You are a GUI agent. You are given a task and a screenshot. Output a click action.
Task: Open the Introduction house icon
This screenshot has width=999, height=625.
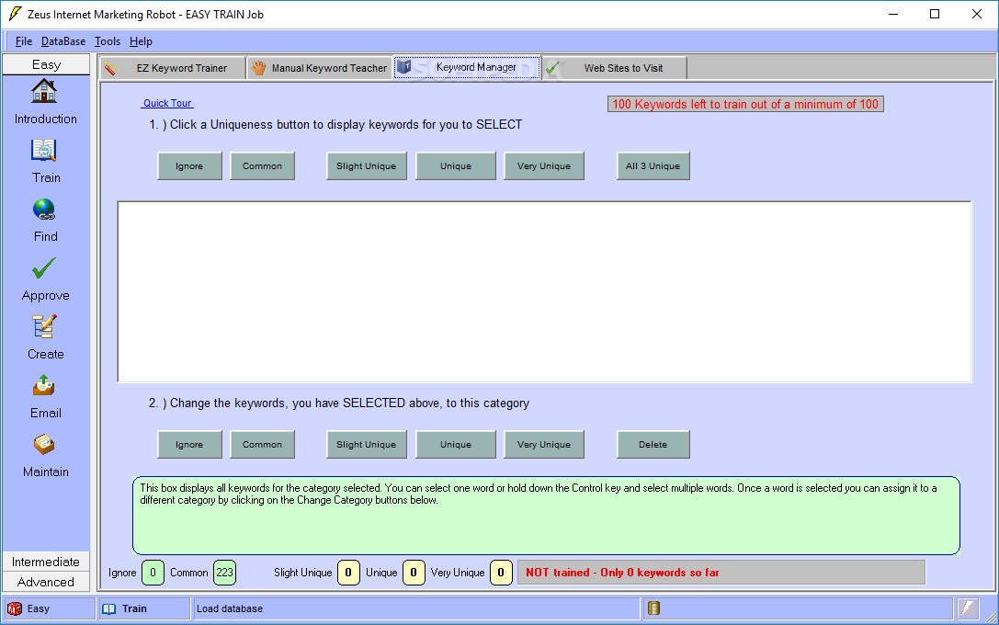(44, 91)
